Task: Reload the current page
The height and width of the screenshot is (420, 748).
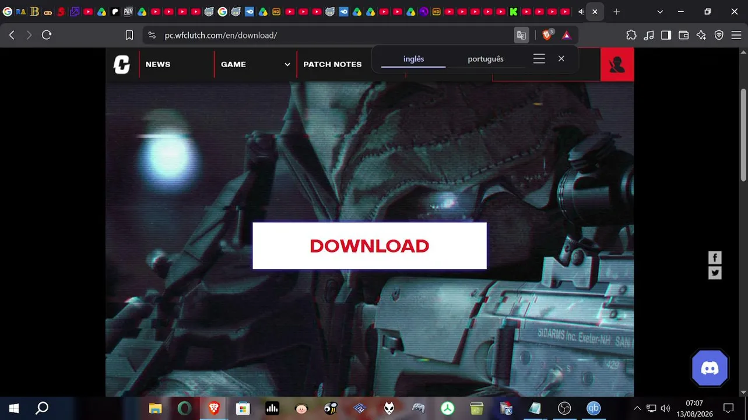Action: 47,35
